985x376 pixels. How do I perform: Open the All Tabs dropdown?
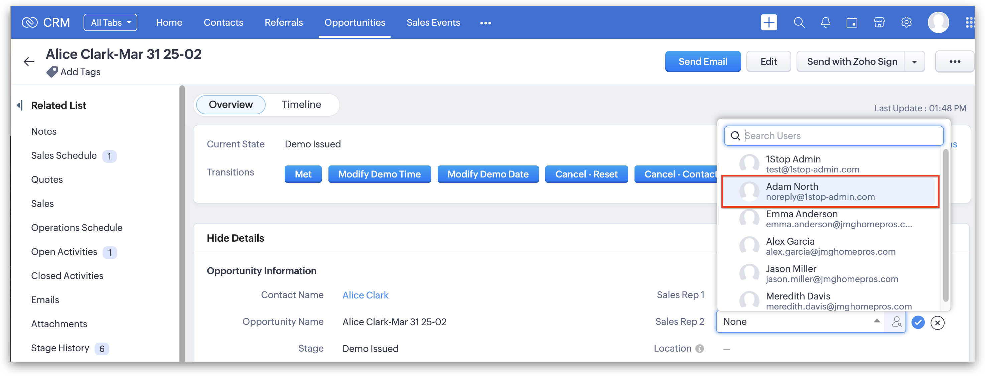110,23
